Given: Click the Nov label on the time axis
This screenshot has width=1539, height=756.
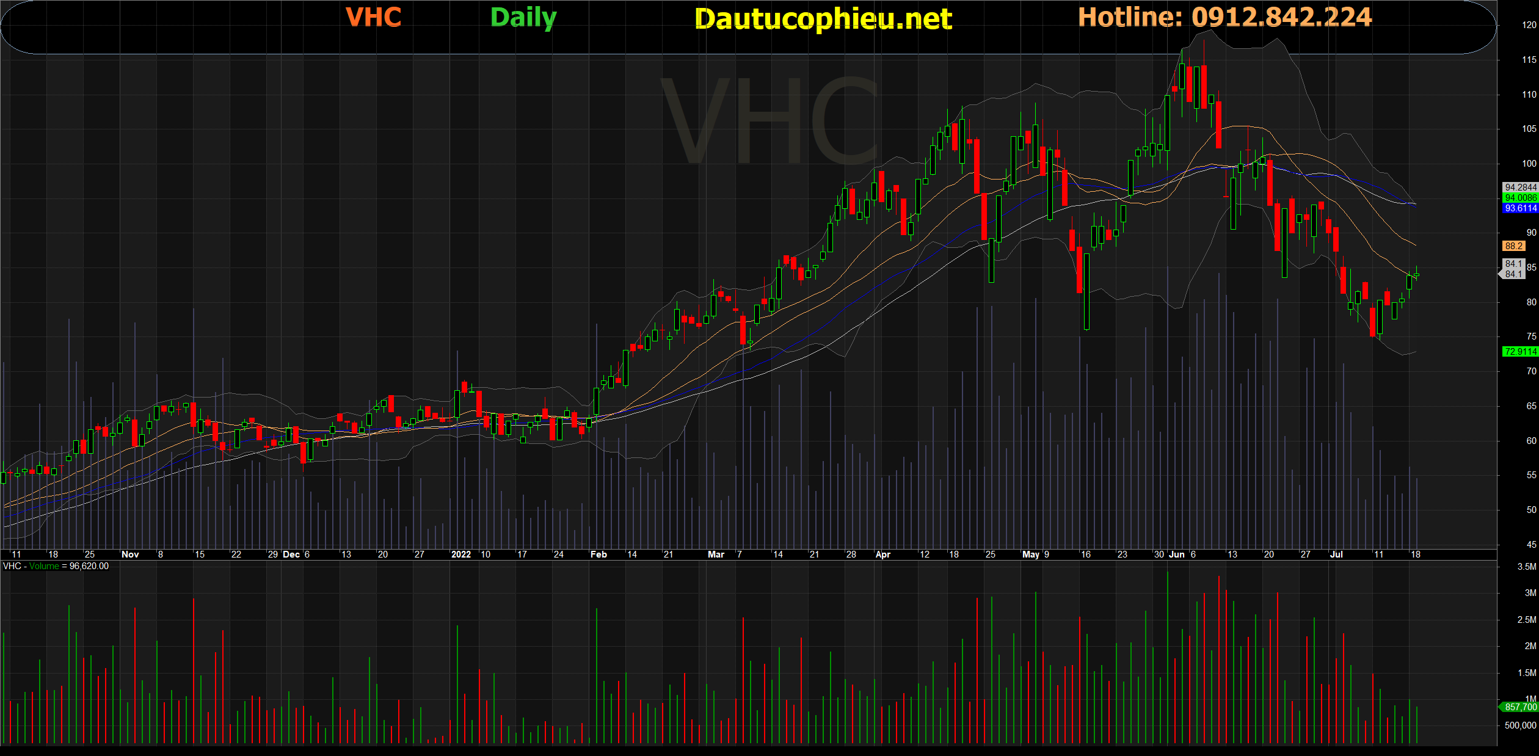Looking at the screenshot, I should pyautogui.click(x=130, y=554).
